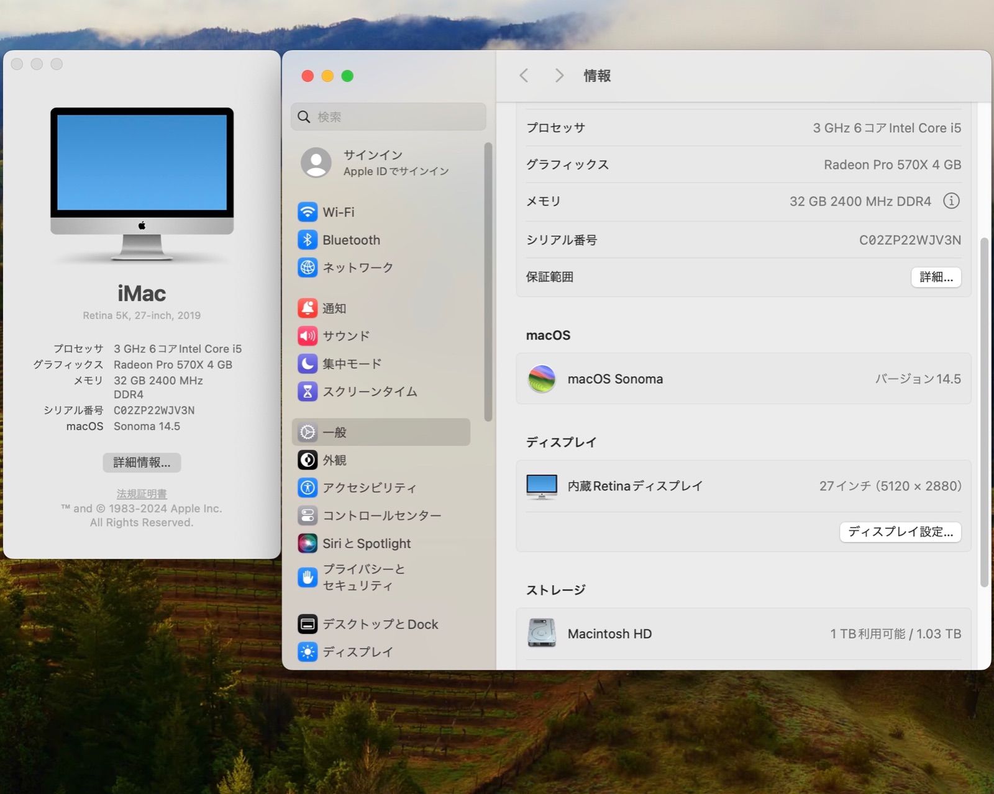Zoom System Settings with green button
Viewport: 994px width, 794px height.
tap(347, 76)
